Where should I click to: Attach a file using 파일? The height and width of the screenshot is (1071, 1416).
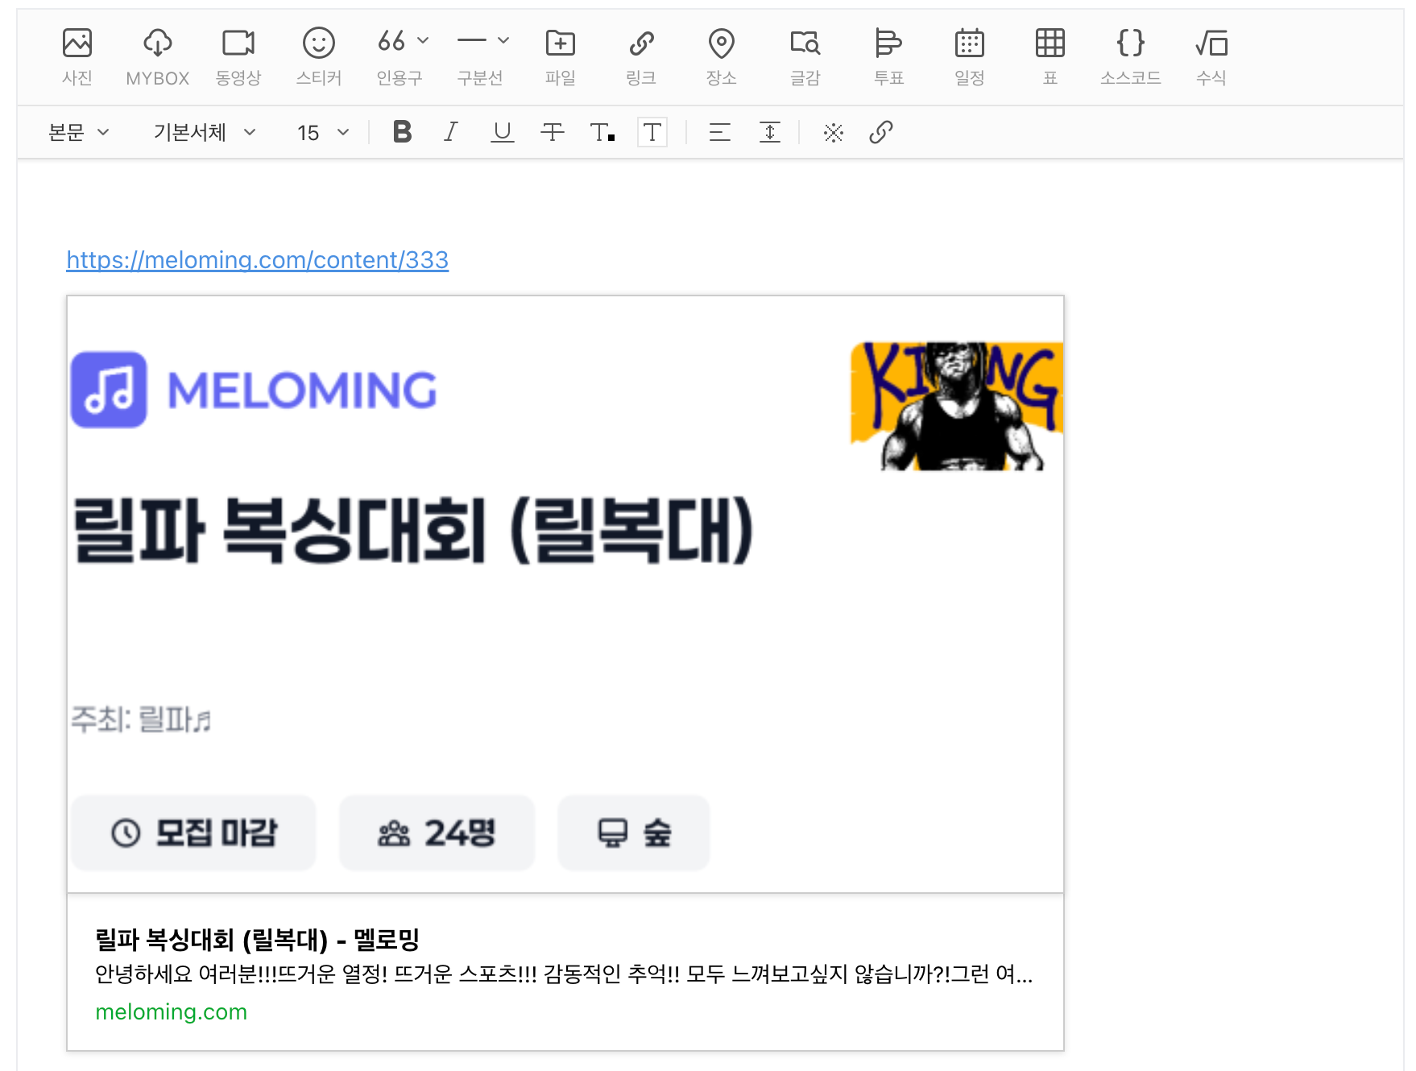(561, 56)
